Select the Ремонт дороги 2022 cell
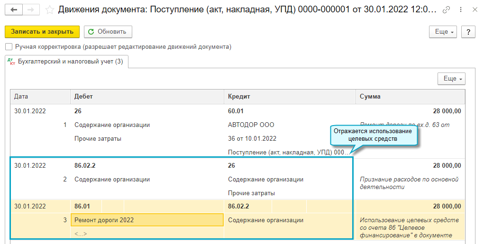 click(x=147, y=220)
